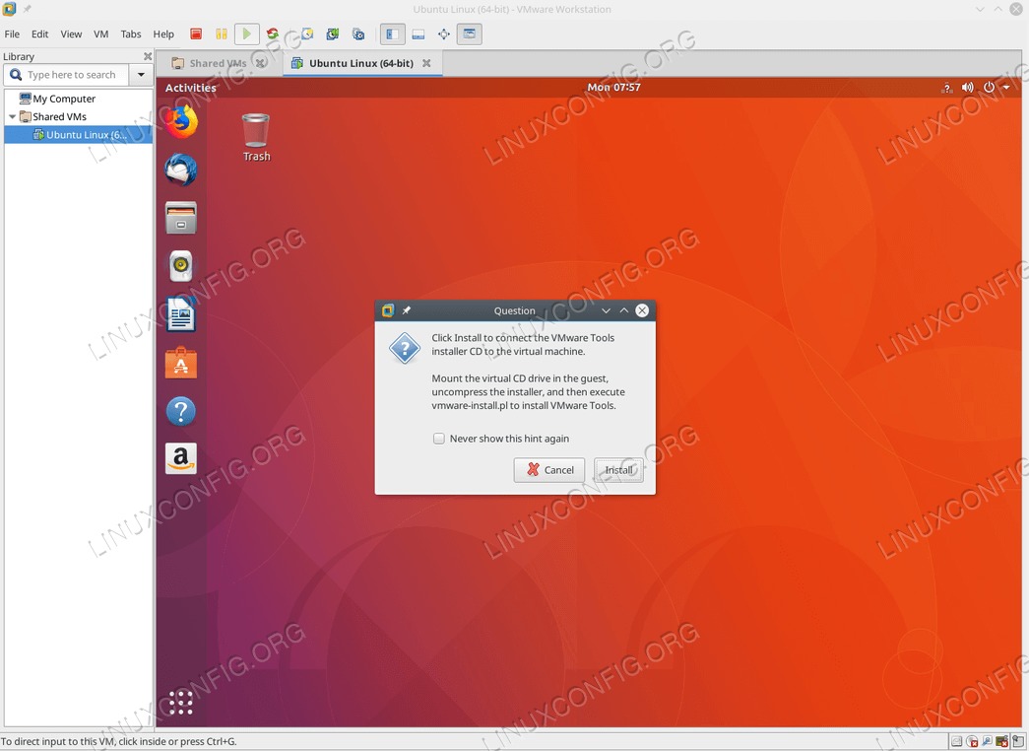Viewport: 1029px width, 751px height.
Task: Click the pin icon in VMware titlebar
Action: point(27,9)
